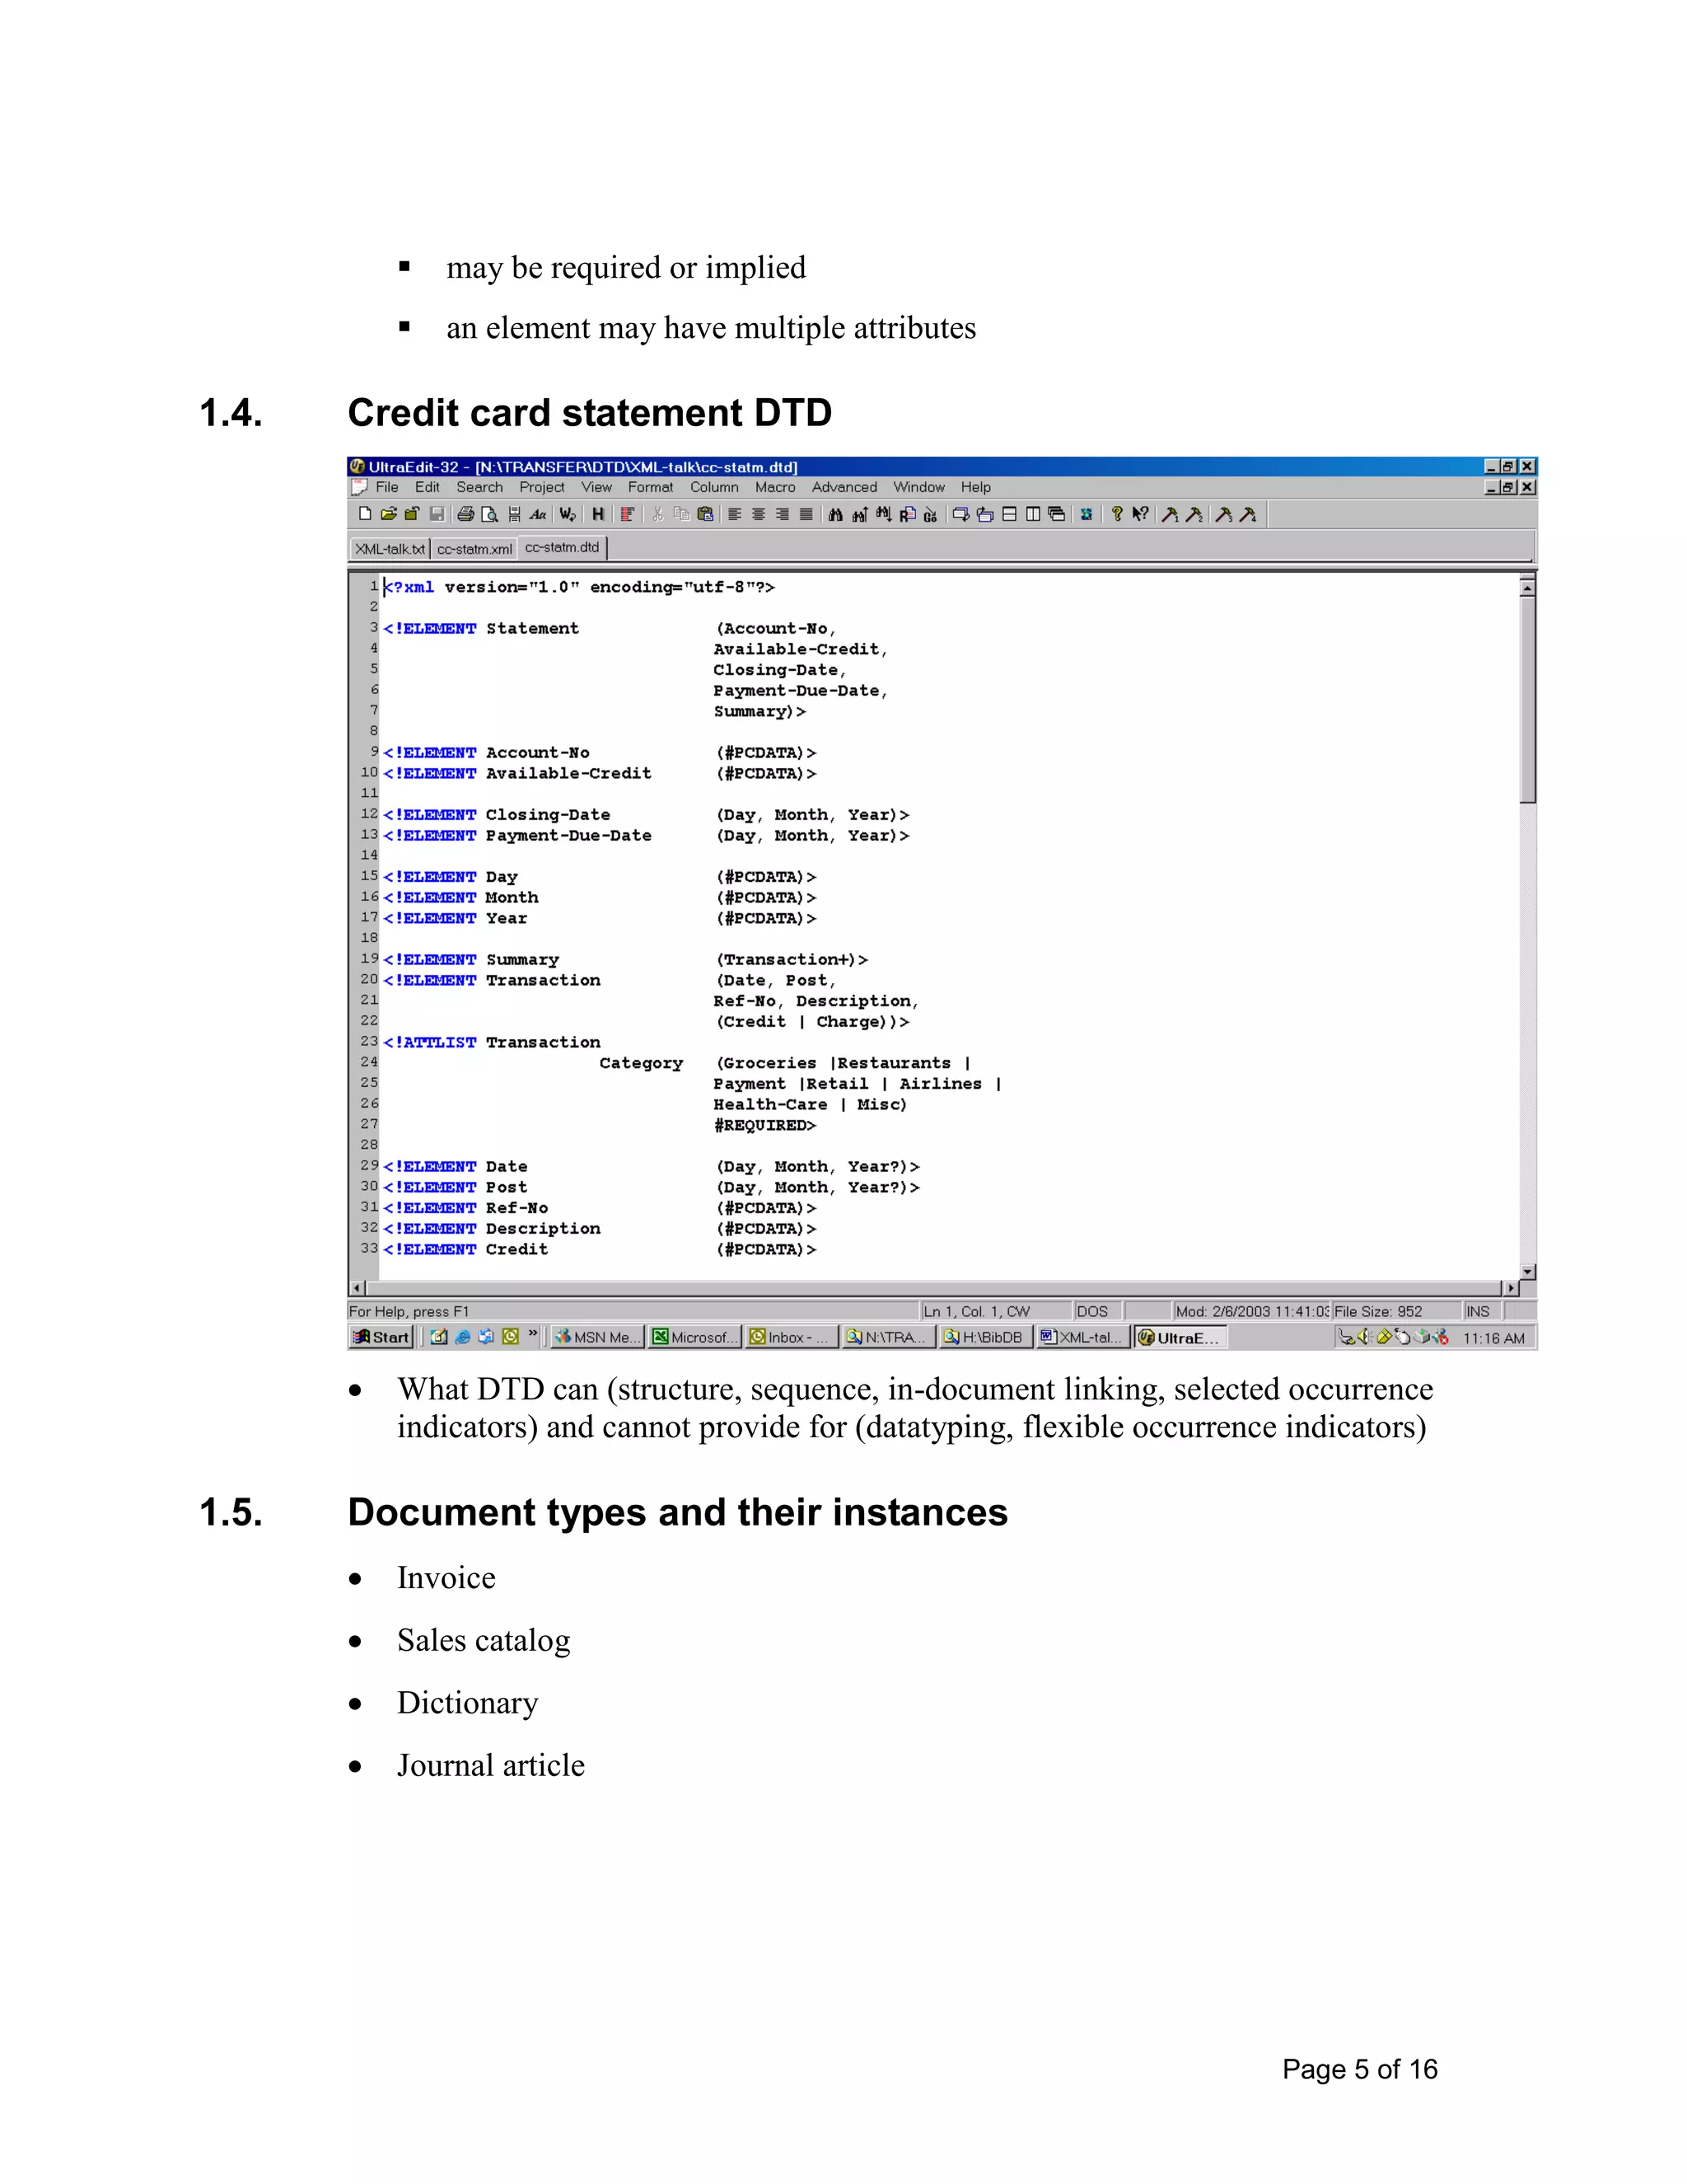Toggle Word Wrap with the W icon
1687x2184 pixels.
[568, 514]
